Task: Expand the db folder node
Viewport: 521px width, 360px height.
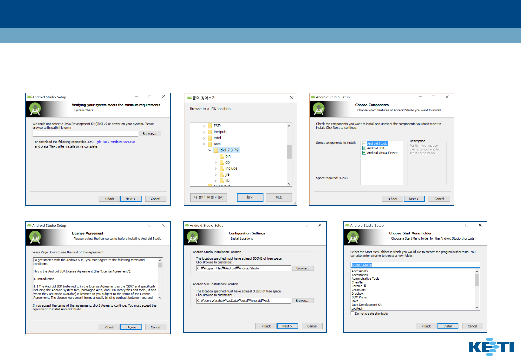Action: click(216, 162)
